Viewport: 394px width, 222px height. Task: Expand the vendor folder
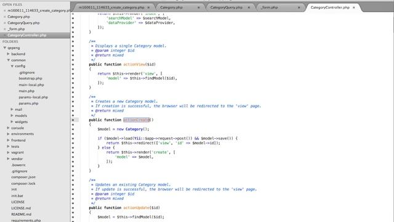(8, 158)
